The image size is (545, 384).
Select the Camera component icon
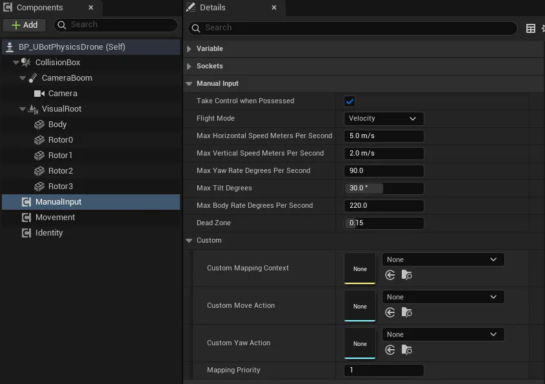click(x=39, y=94)
